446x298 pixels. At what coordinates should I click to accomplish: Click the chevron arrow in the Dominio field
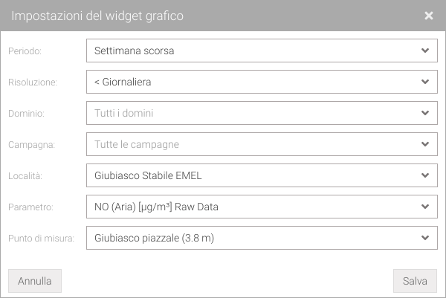coord(424,113)
